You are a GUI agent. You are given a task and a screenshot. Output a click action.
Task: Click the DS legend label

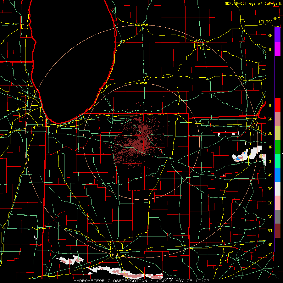click(x=270, y=189)
